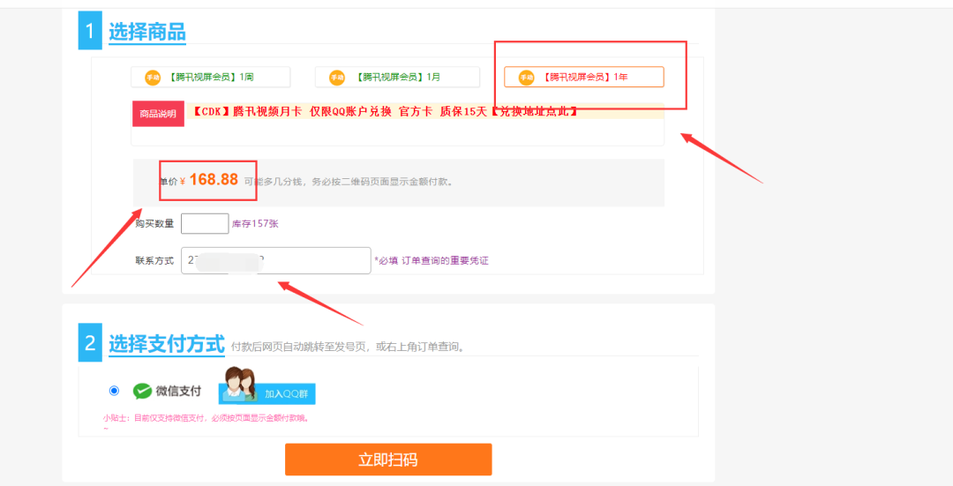This screenshot has height=486, width=953.
Task: Click the orange 手动 badge on 1月 option
Action: click(x=337, y=78)
